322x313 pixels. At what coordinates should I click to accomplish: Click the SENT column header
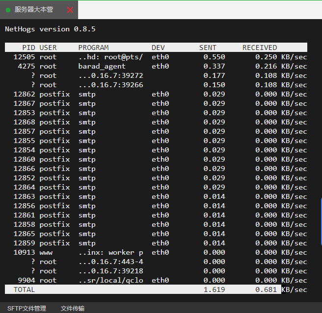tap(208, 48)
